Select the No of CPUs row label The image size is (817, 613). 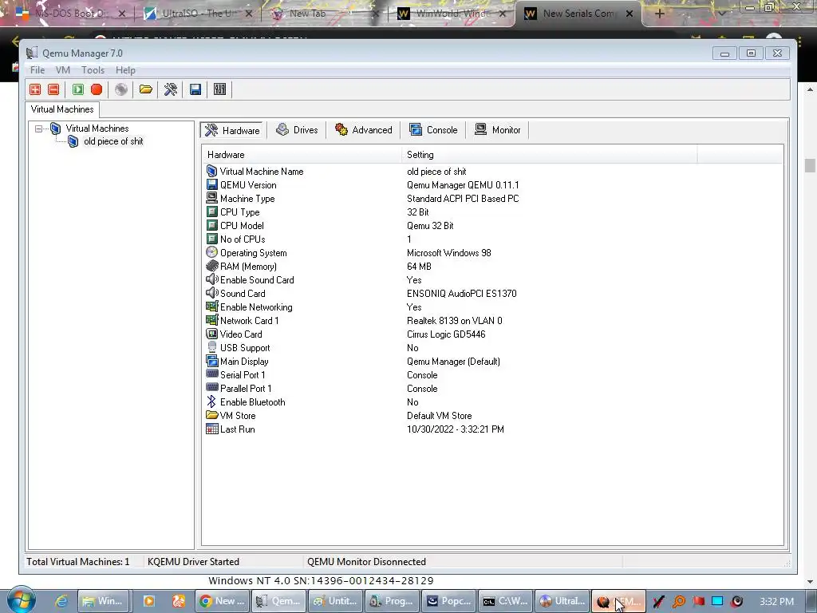point(243,239)
